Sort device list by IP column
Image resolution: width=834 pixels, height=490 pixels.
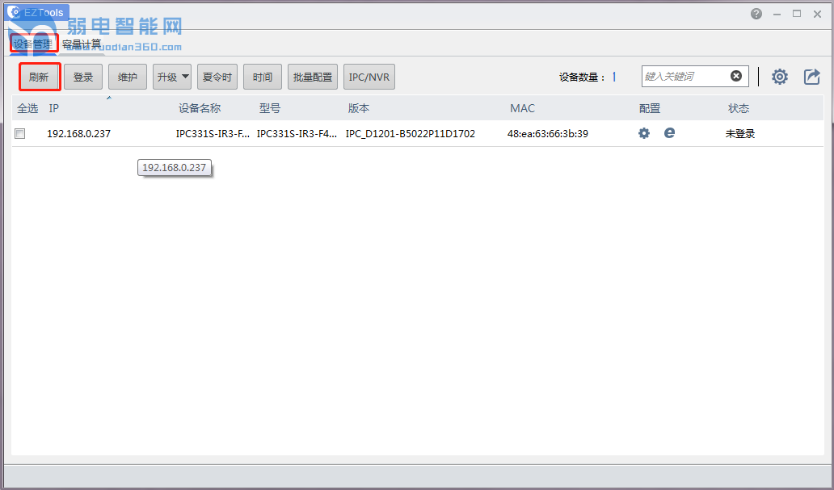[x=54, y=108]
